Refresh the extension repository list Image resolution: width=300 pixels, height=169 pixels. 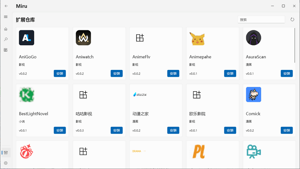[x=292, y=20]
